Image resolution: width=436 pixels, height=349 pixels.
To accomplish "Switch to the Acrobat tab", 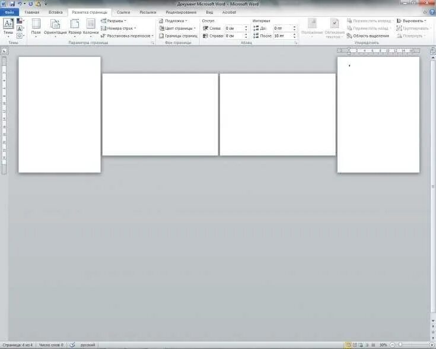I will click(229, 12).
